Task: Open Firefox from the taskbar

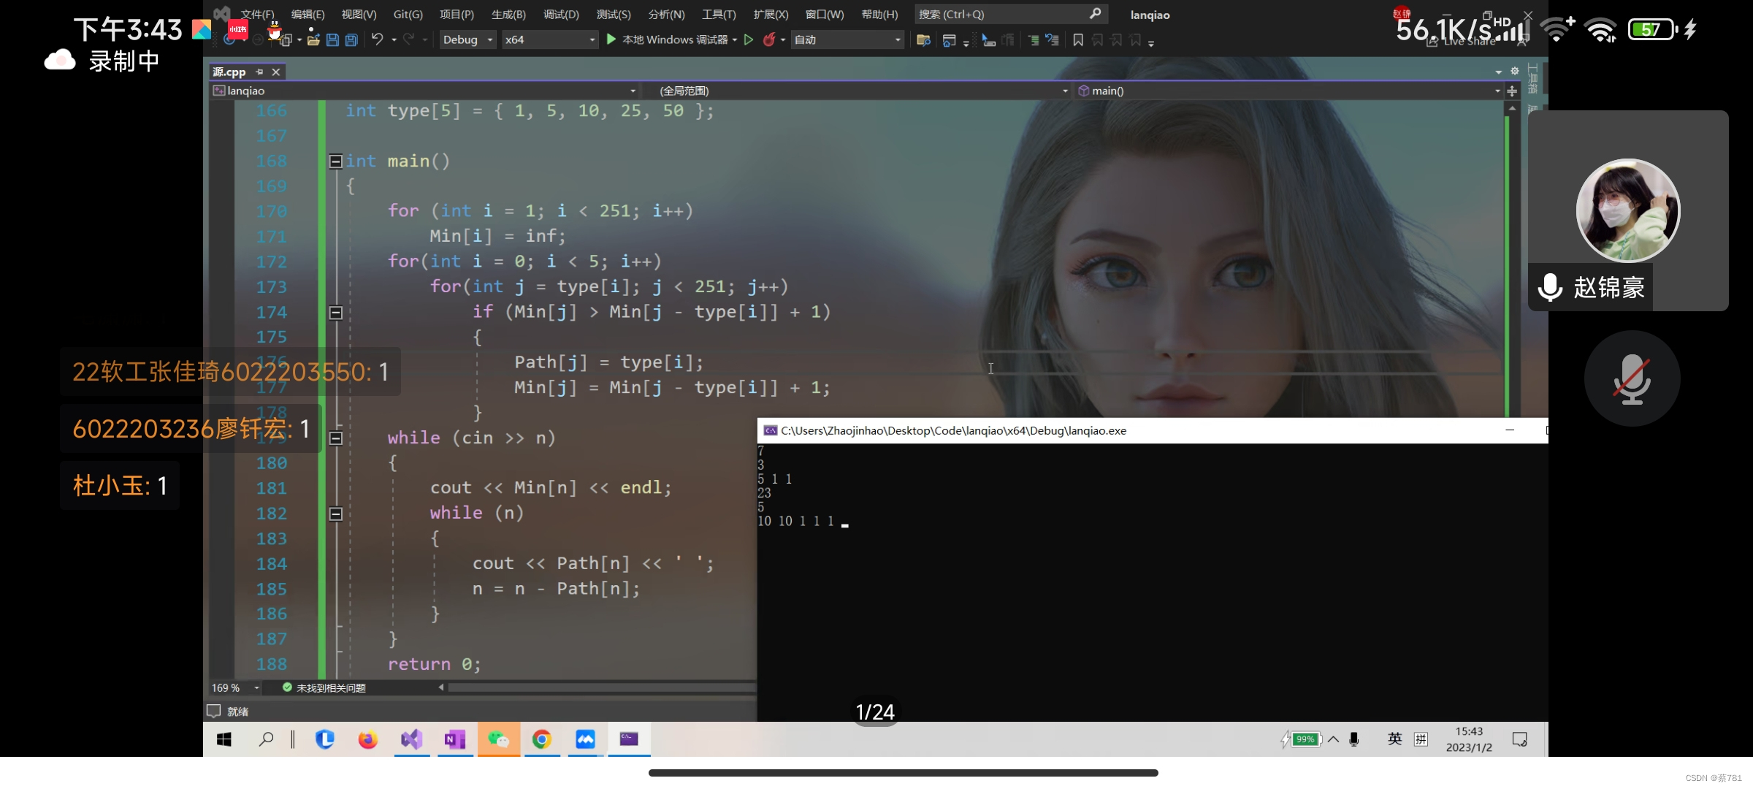Action: [x=367, y=739]
